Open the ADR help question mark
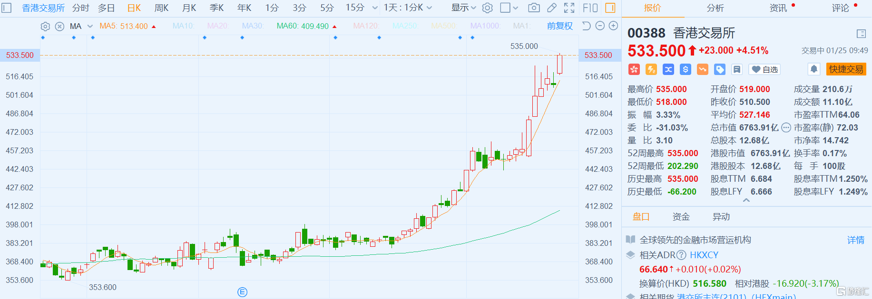The image size is (872, 299). 681,255
